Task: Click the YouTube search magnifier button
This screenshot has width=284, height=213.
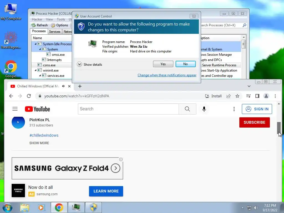Action: pos(187,109)
